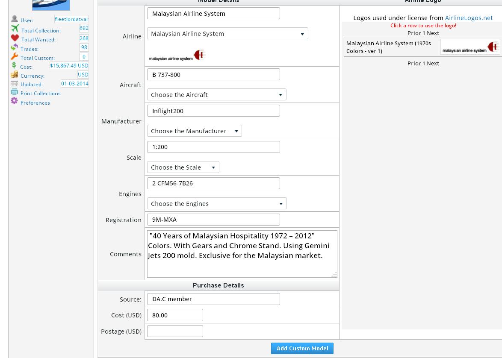Click the Scale field containing 1:200
Image resolution: width=502 pixels, height=358 pixels.
[213, 147]
